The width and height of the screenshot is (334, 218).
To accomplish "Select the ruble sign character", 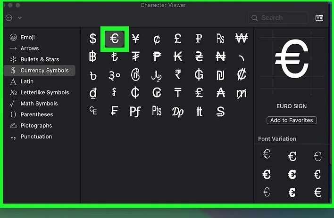I will [199, 39].
